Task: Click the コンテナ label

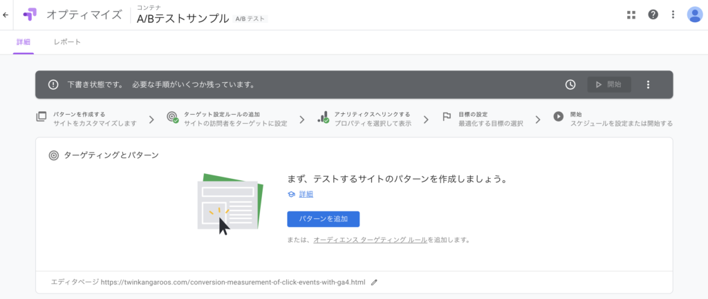Action: pyautogui.click(x=149, y=7)
